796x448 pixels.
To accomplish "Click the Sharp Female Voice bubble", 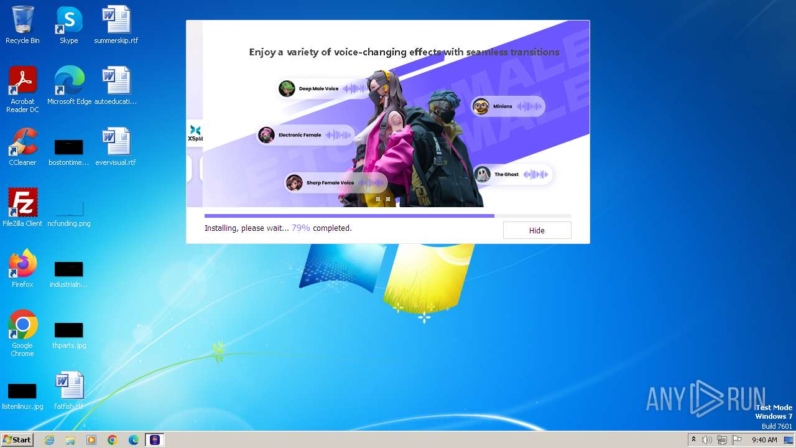I will 336,183.
